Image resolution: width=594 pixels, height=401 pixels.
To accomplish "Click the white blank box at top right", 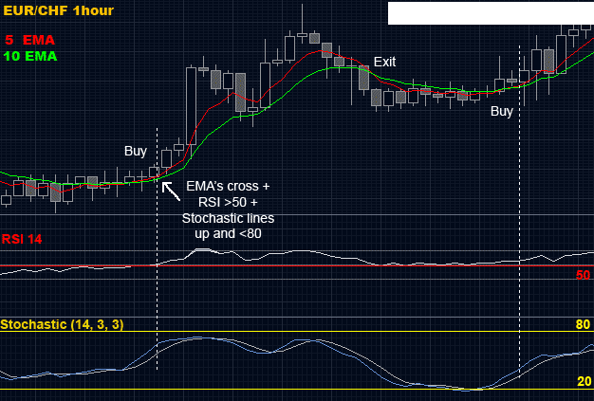I will click(491, 13).
